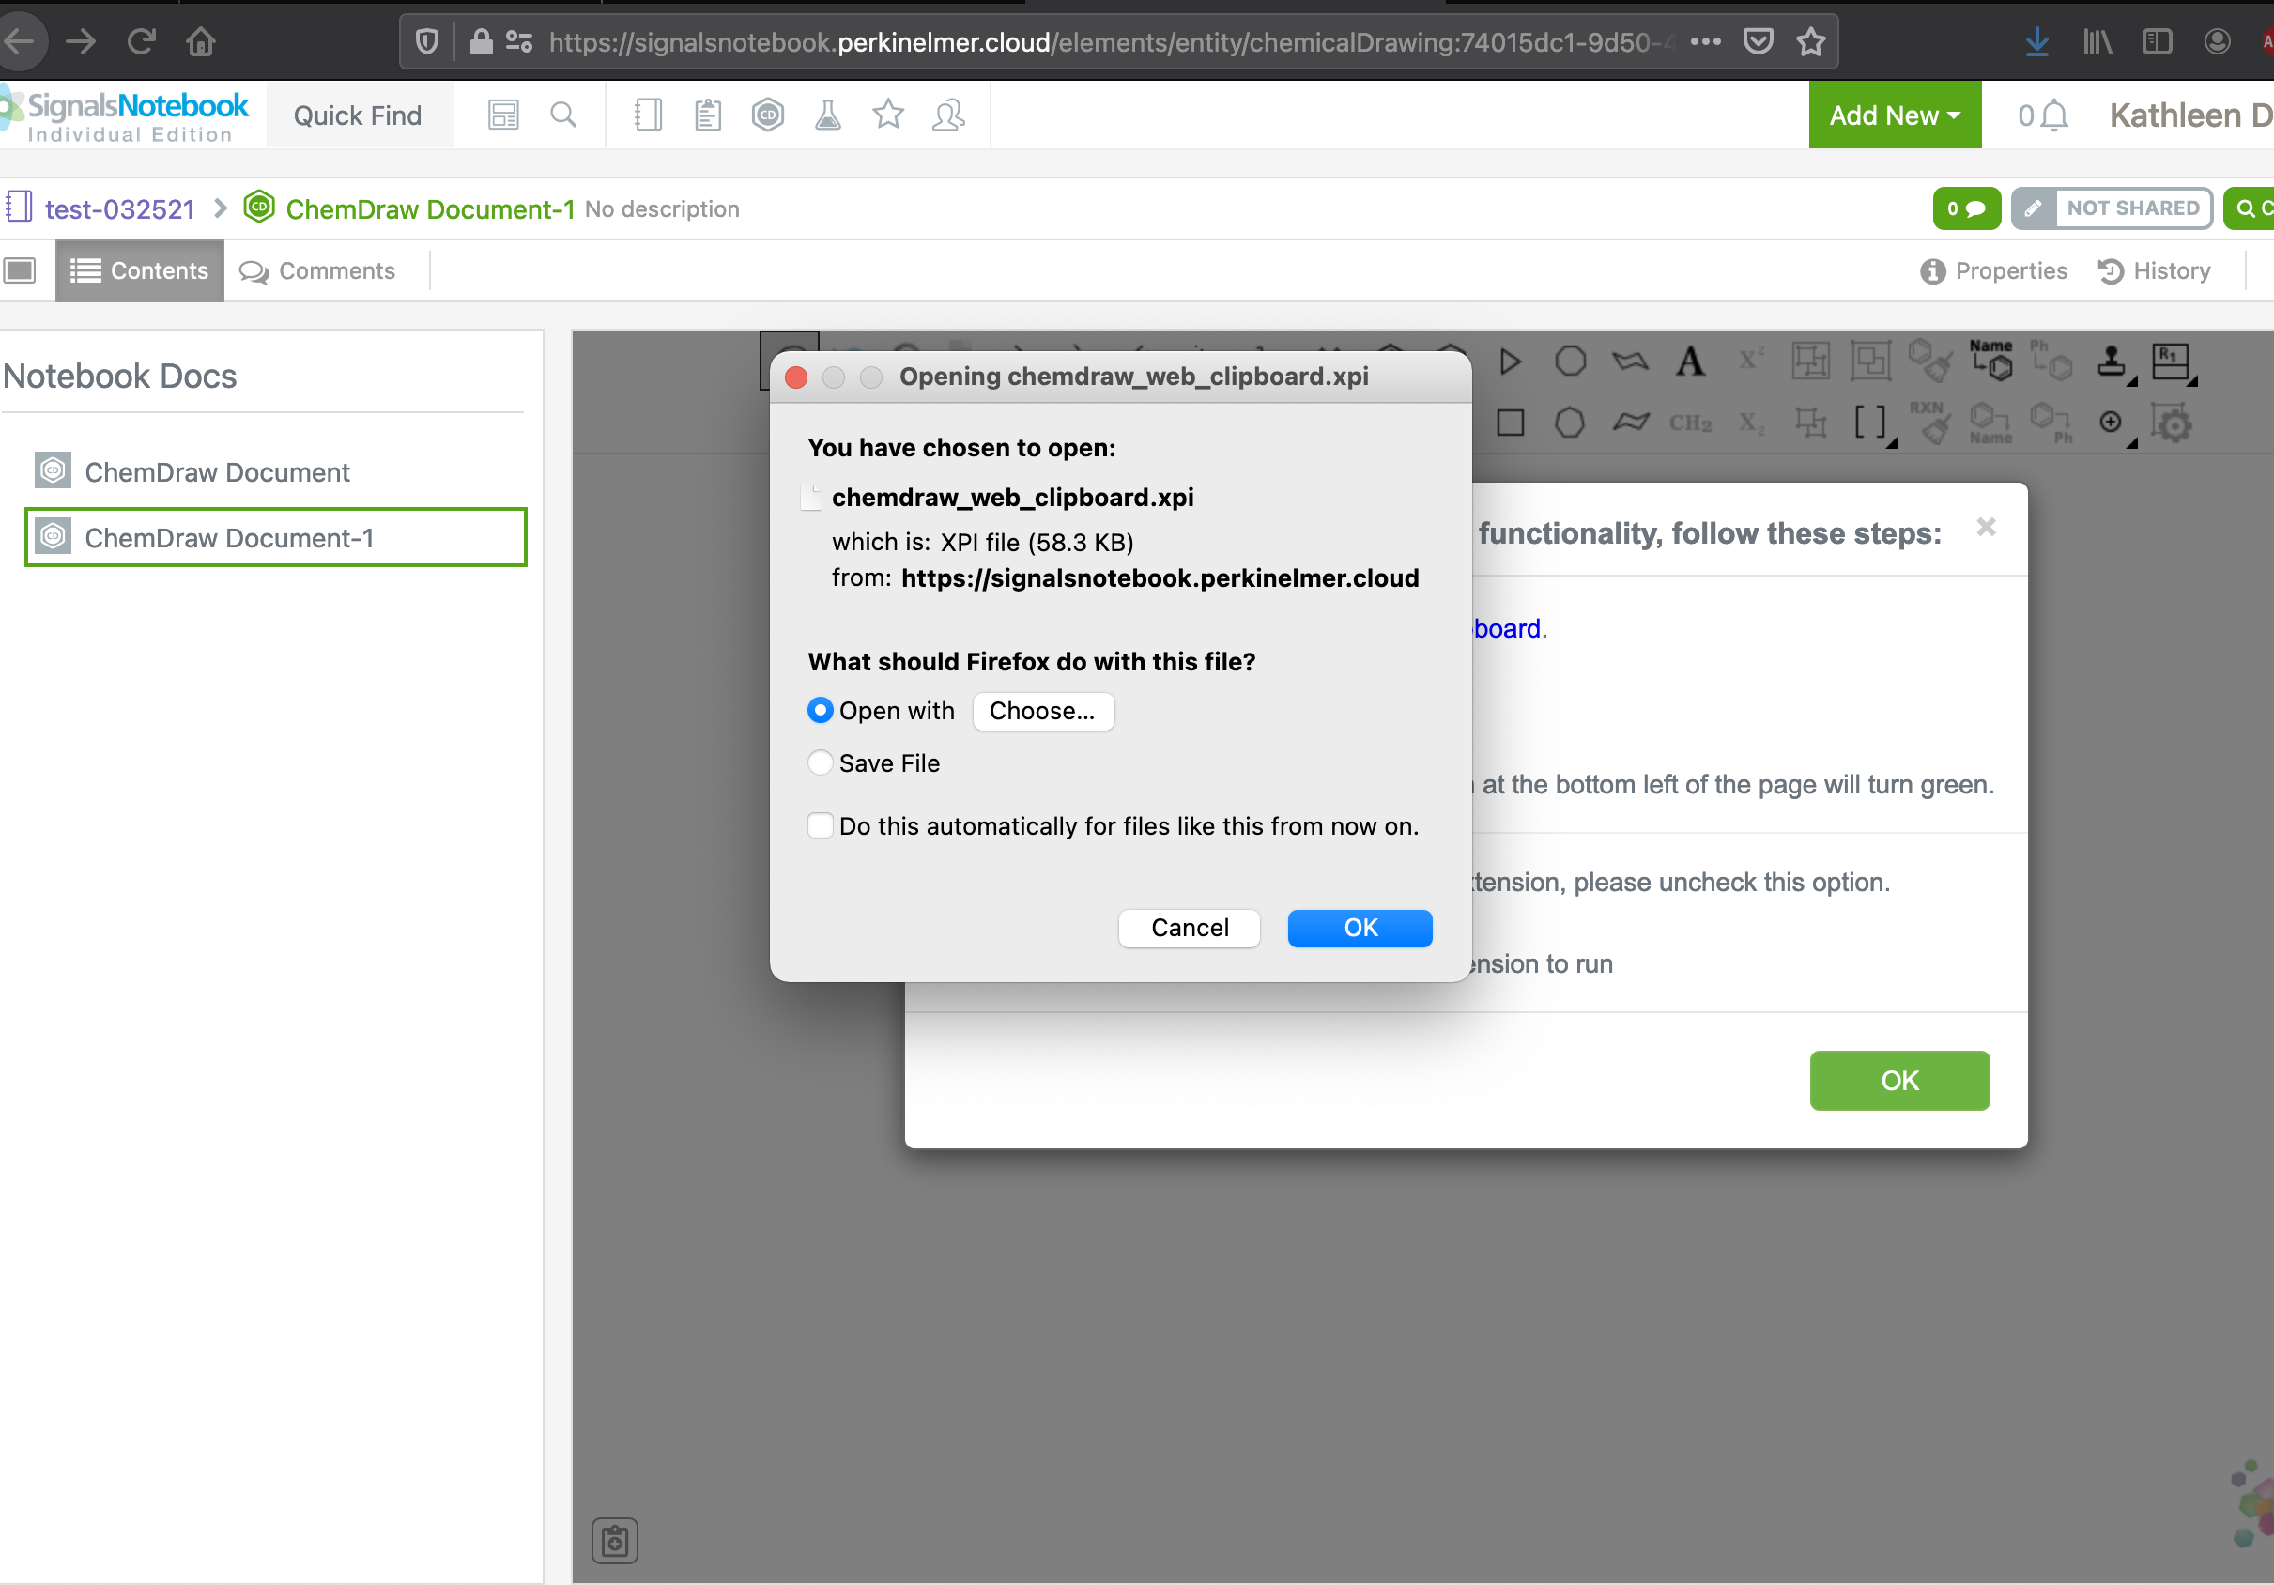Select the superscript X² tool

[x=1750, y=360]
